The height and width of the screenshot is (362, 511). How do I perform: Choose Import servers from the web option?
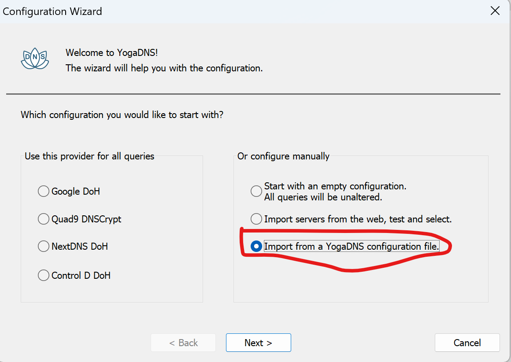pos(256,219)
